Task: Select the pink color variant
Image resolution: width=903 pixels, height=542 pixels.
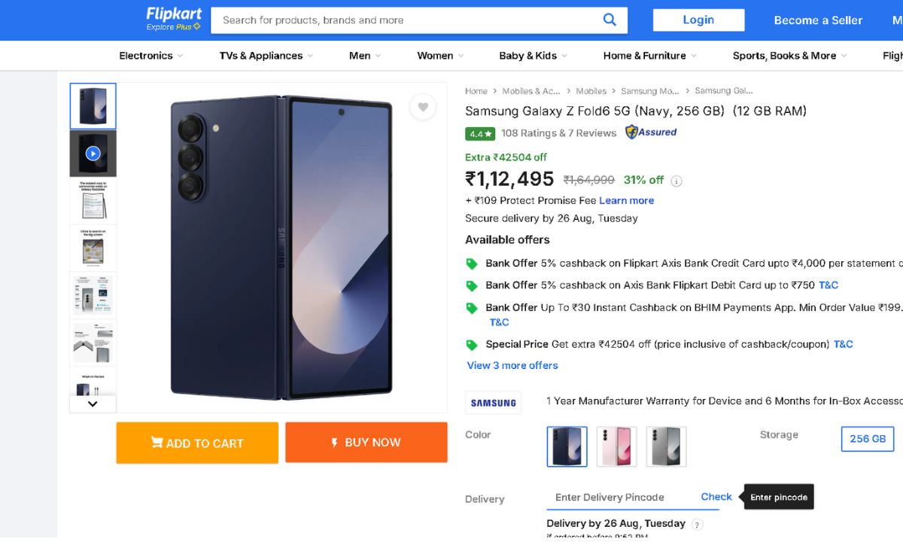Action: 616,446
